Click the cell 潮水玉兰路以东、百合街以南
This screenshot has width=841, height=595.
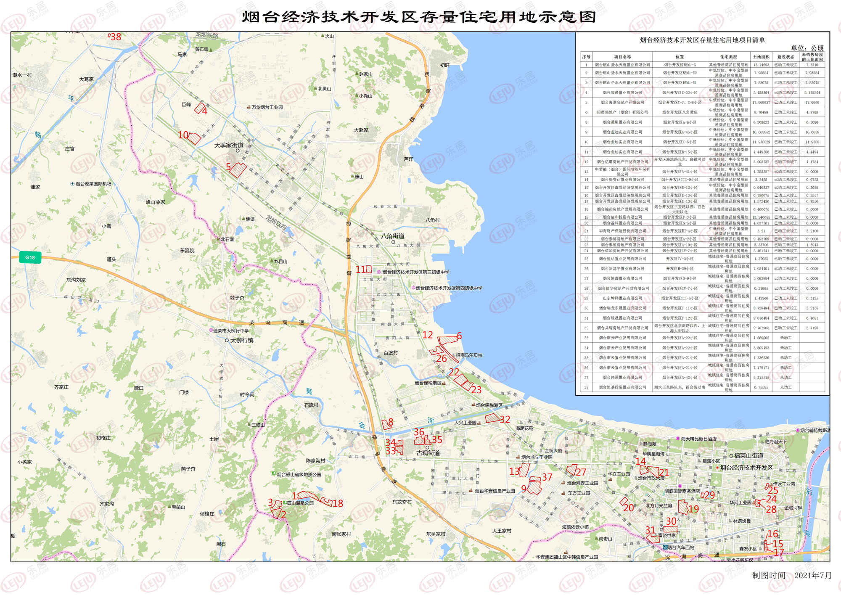coord(680,388)
